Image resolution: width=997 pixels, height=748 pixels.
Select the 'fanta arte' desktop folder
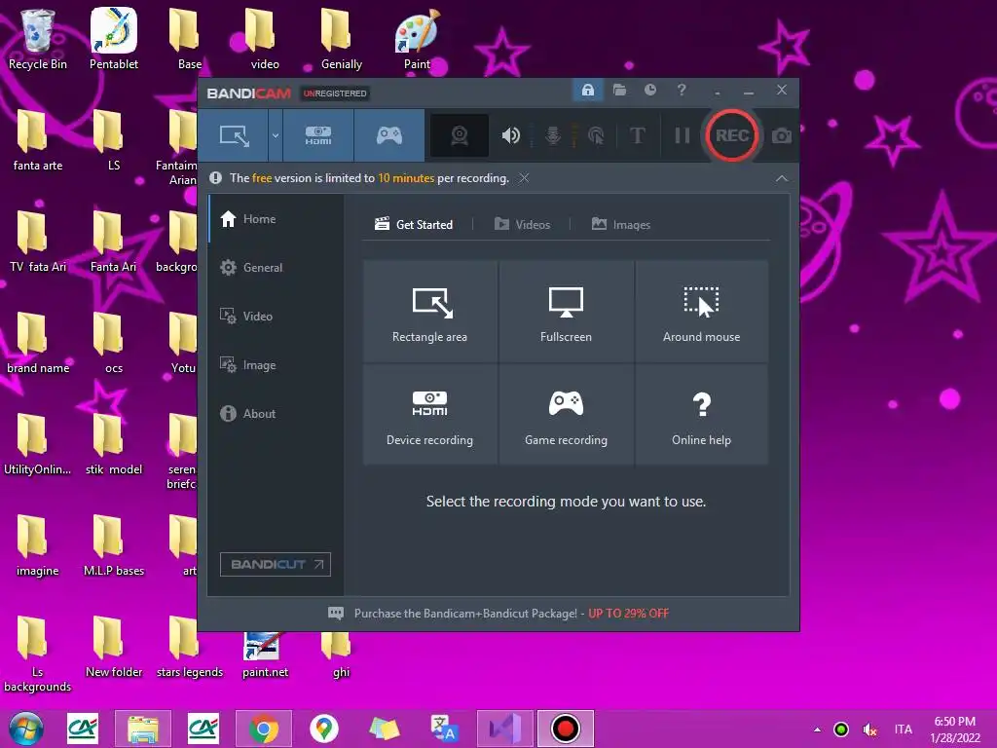[38, 141]
